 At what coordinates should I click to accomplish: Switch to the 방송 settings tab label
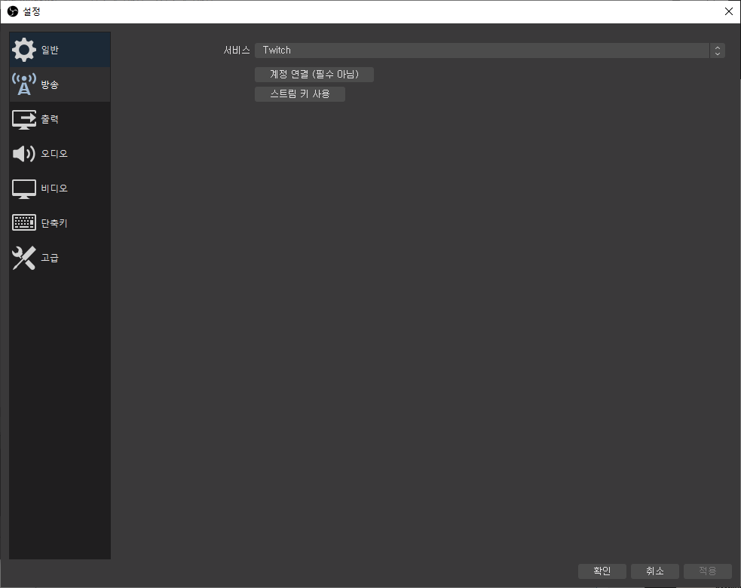click(50, 84)
